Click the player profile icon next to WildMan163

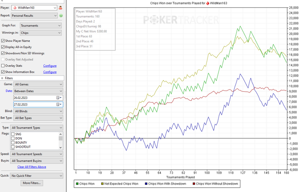coord(60,8)
